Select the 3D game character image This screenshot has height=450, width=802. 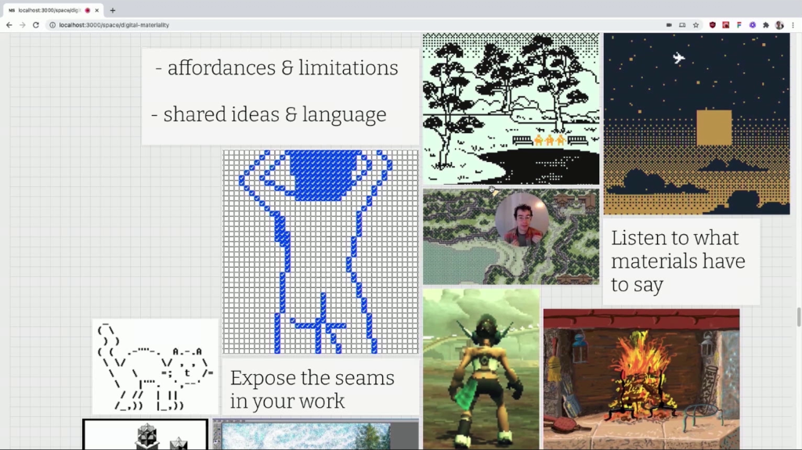click(481, 369)
